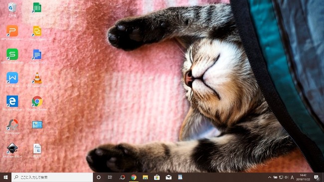
Task: Open the network tray icon
Action: (281, 177)
